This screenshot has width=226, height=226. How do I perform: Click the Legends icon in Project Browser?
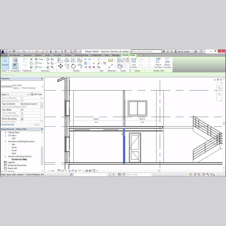5,162
